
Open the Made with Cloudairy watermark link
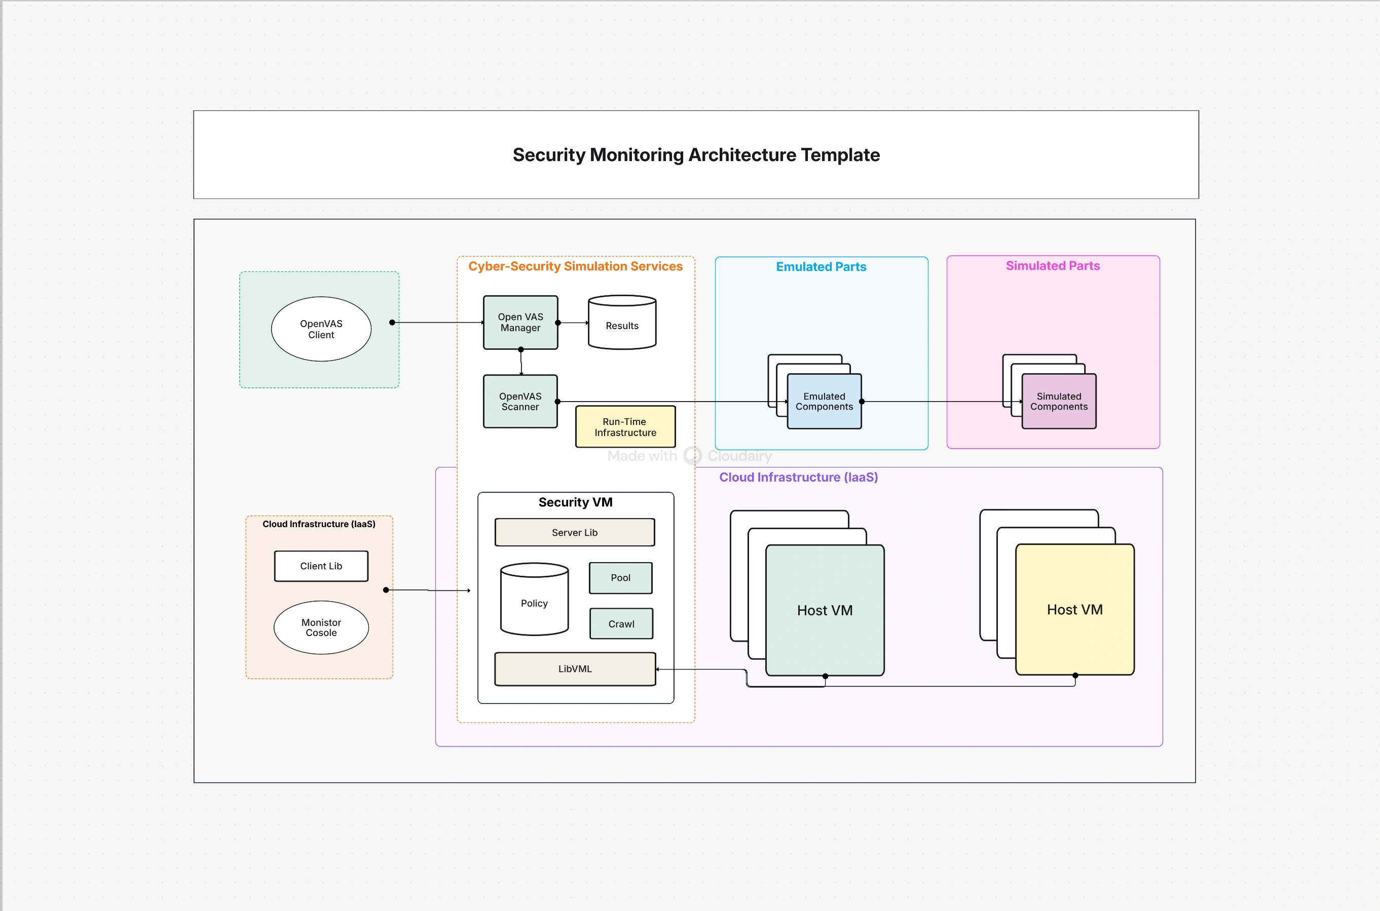(689, 456)
